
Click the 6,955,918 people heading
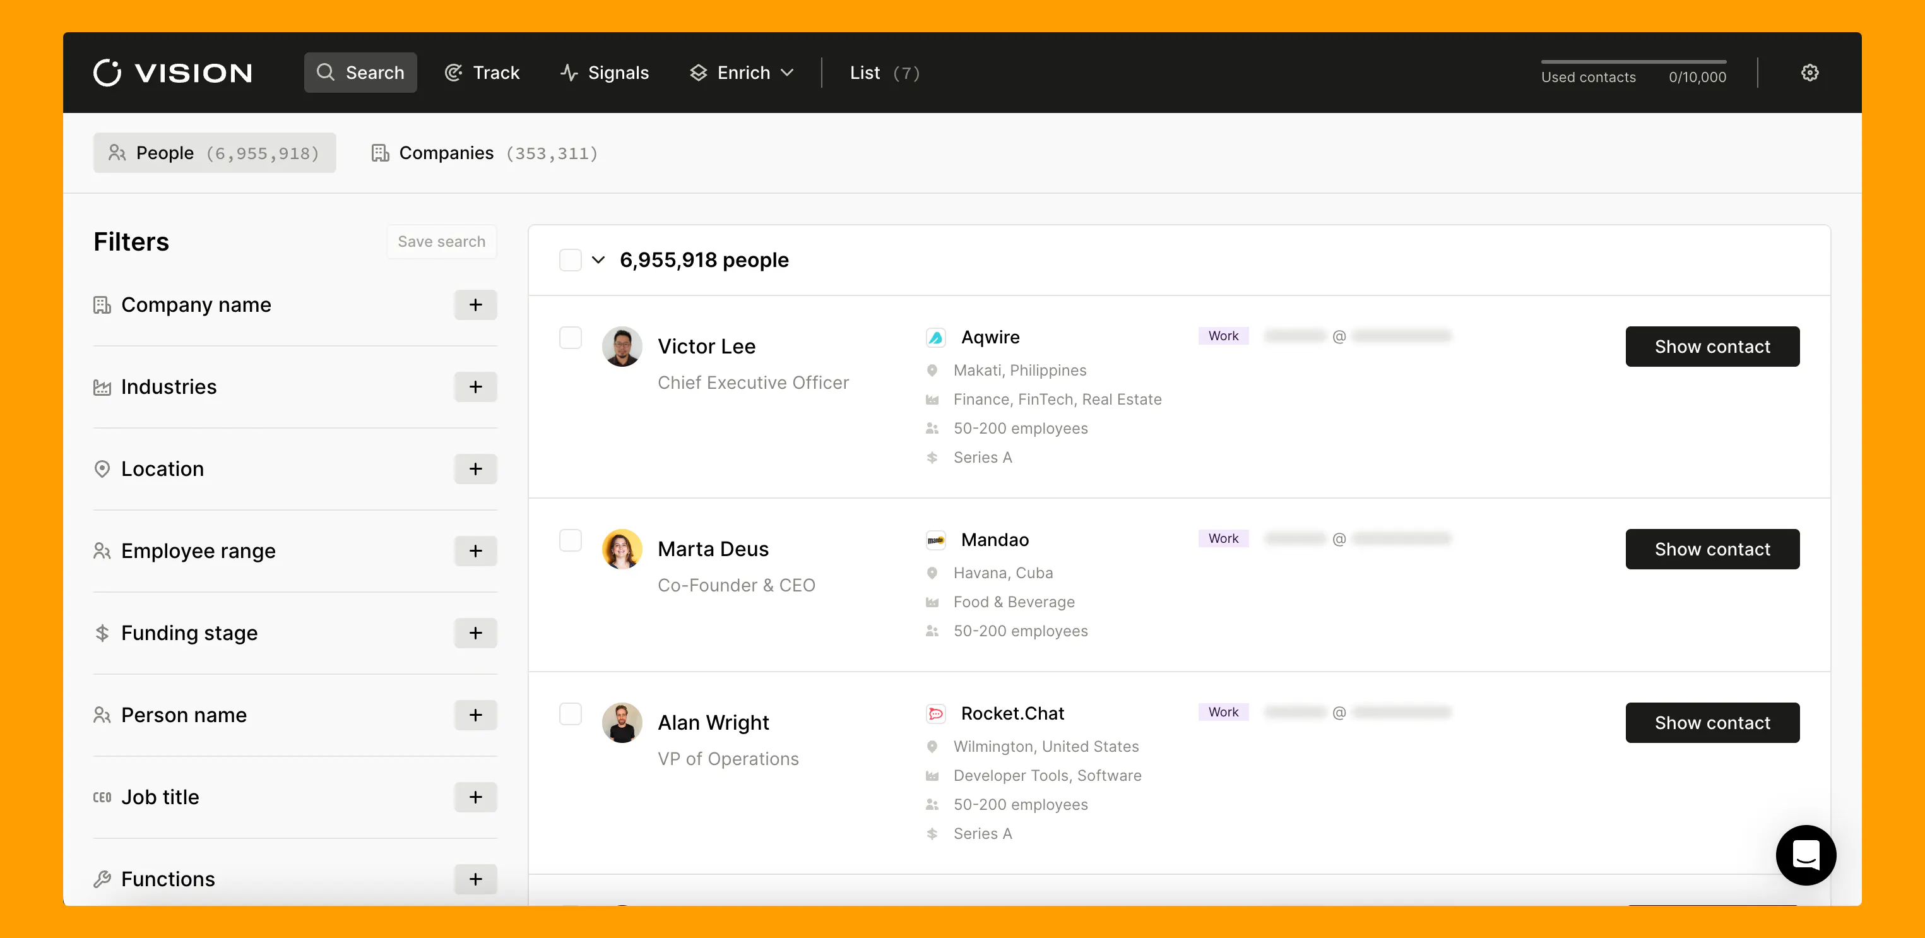coord(704,260)
